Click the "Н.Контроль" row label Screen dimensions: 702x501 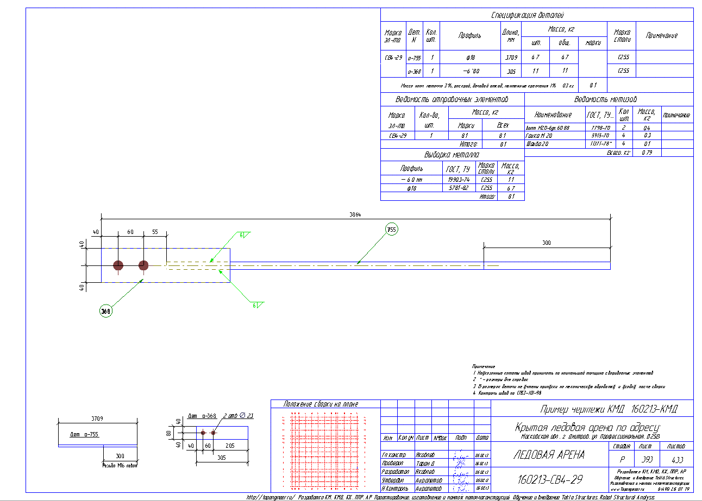pyautogui.click(x=396, y=489)
